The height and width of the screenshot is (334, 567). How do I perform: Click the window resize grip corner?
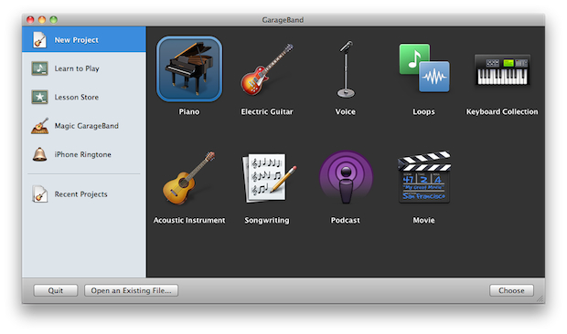click(540, 298)
